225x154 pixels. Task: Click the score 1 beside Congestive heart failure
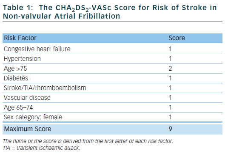(170, 49)
